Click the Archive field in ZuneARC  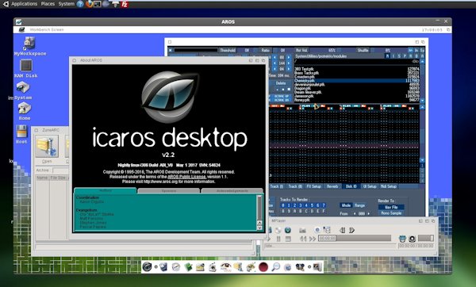pyautogui.click(x=61, y=170)
